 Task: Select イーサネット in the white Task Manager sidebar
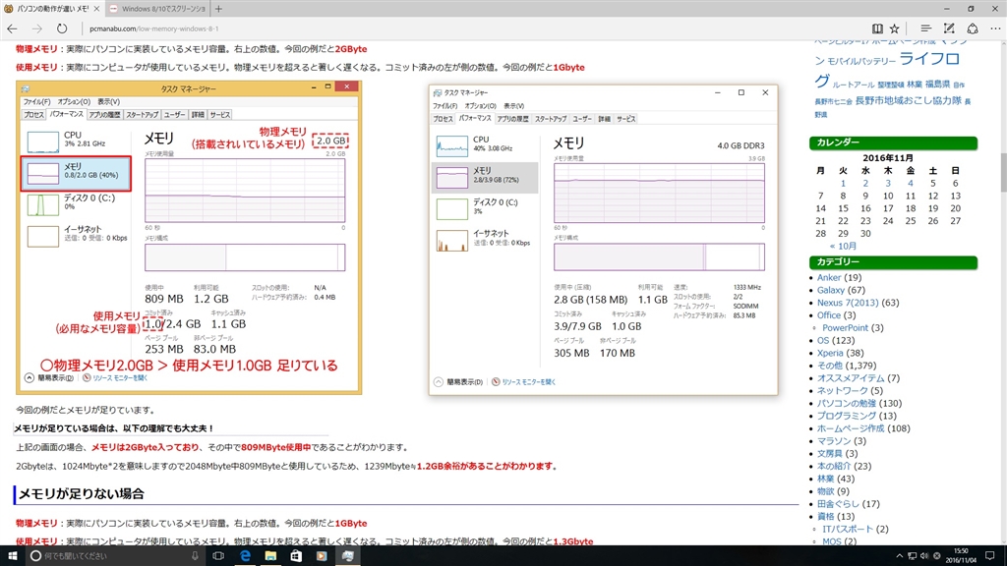(485, 240)
